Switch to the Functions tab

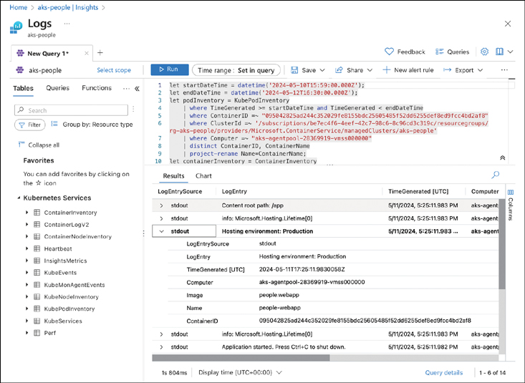(97, 88)
